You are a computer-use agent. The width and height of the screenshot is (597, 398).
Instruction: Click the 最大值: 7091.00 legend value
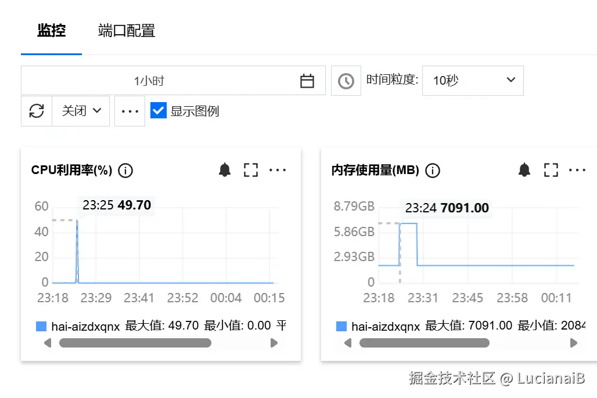(x=469, y=325)
